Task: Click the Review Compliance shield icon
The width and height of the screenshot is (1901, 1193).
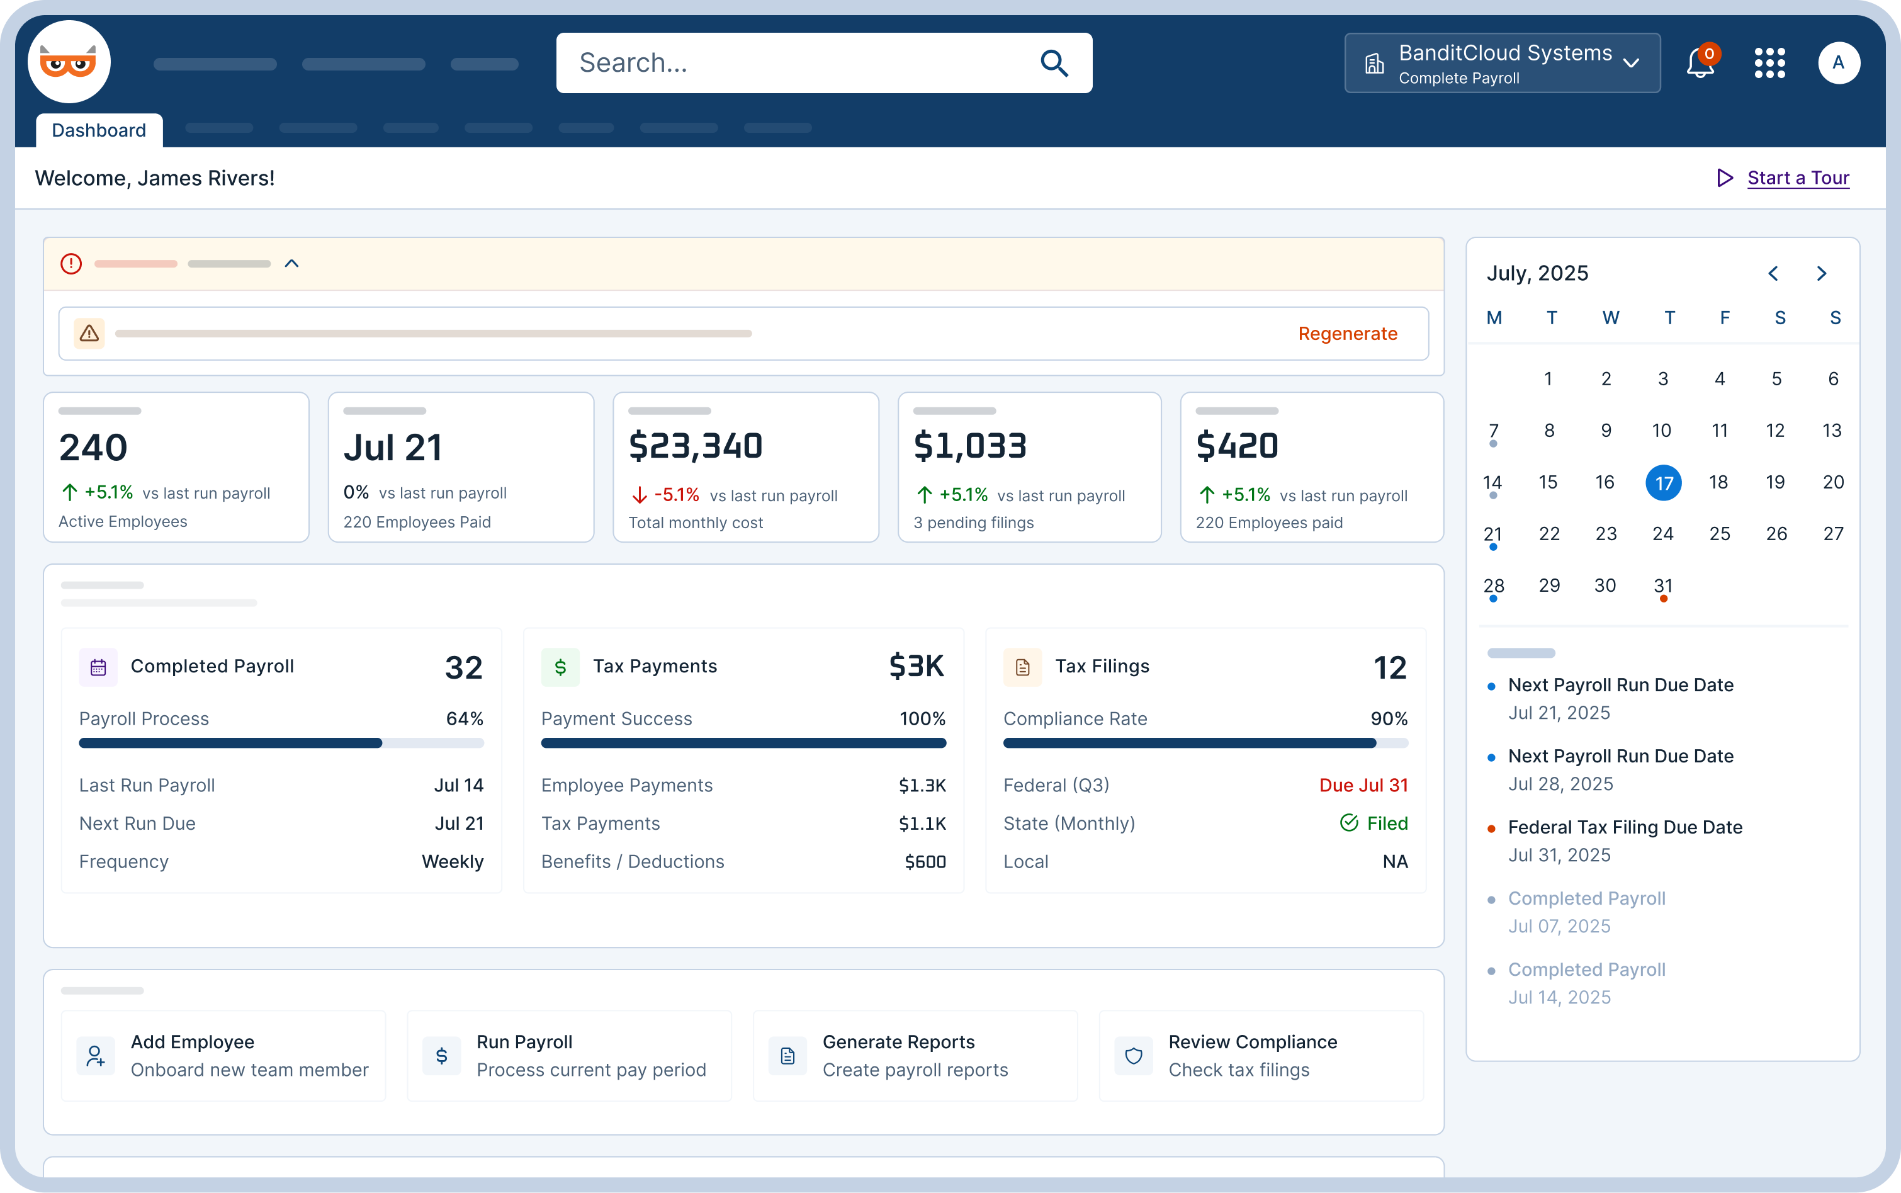Action: (x=1132, y=1055)
